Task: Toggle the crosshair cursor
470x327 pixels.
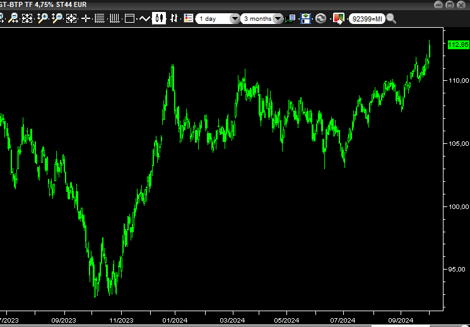Action: (x=86, y=18)
